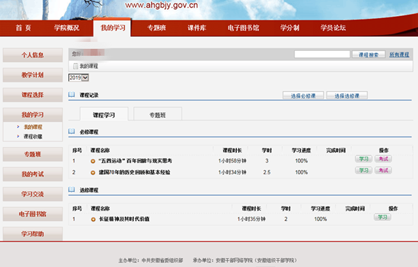The image size is (418, 267).
Task: Select 课程收藏 sidebar sub-item
Action: (x=33, y=137)
